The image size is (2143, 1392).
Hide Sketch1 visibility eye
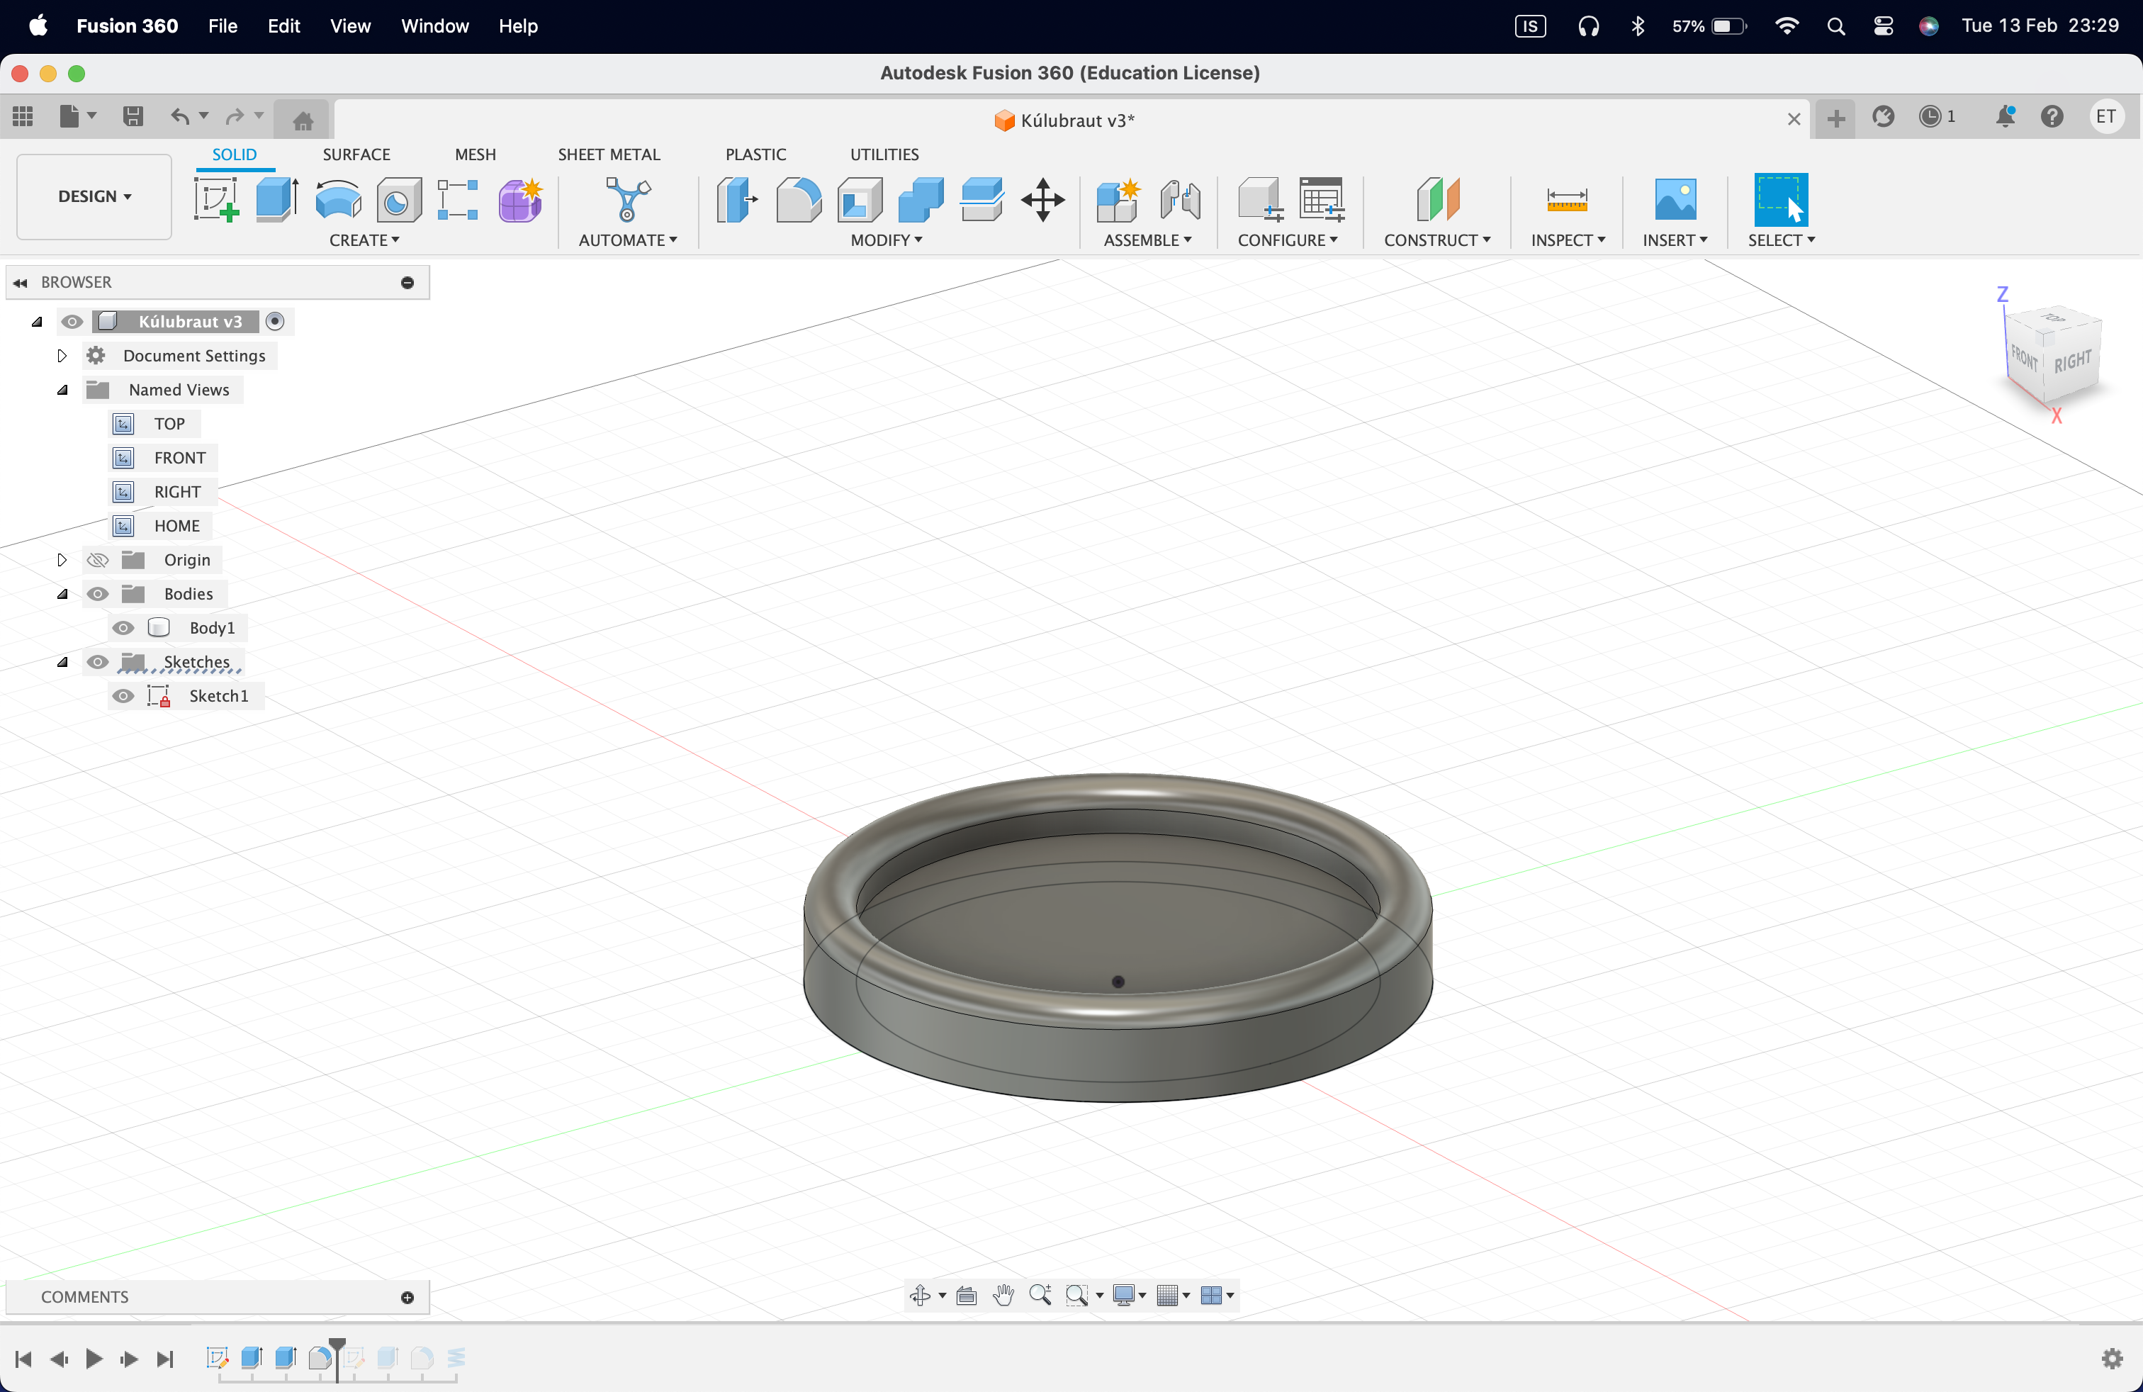(x=123, y=696)
